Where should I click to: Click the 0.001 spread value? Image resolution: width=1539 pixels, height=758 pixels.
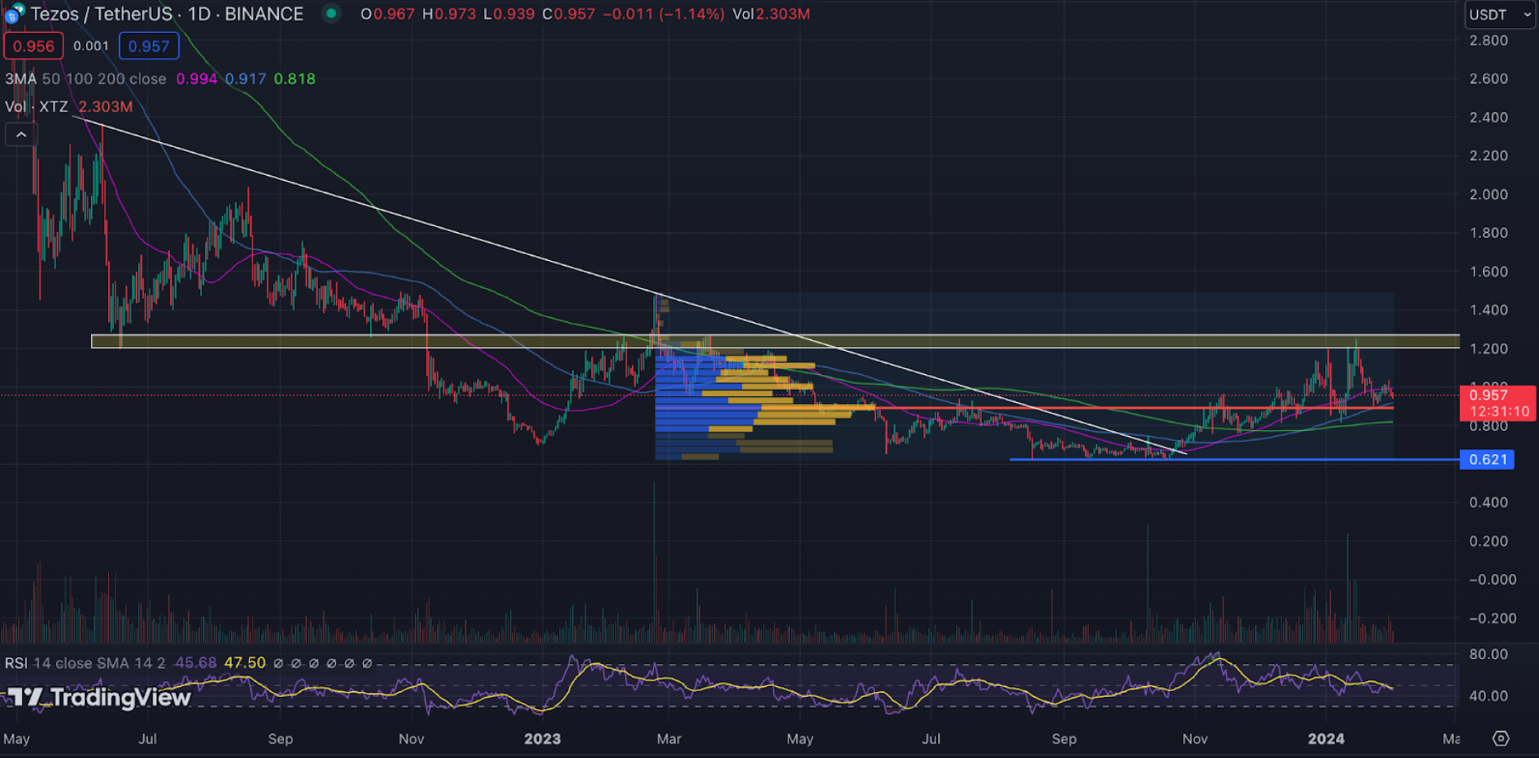coord(91,46)
